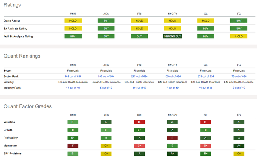Select AEG EPS Revisions grade C+
Screen dimensions: 257x160
tap(106, 154)
